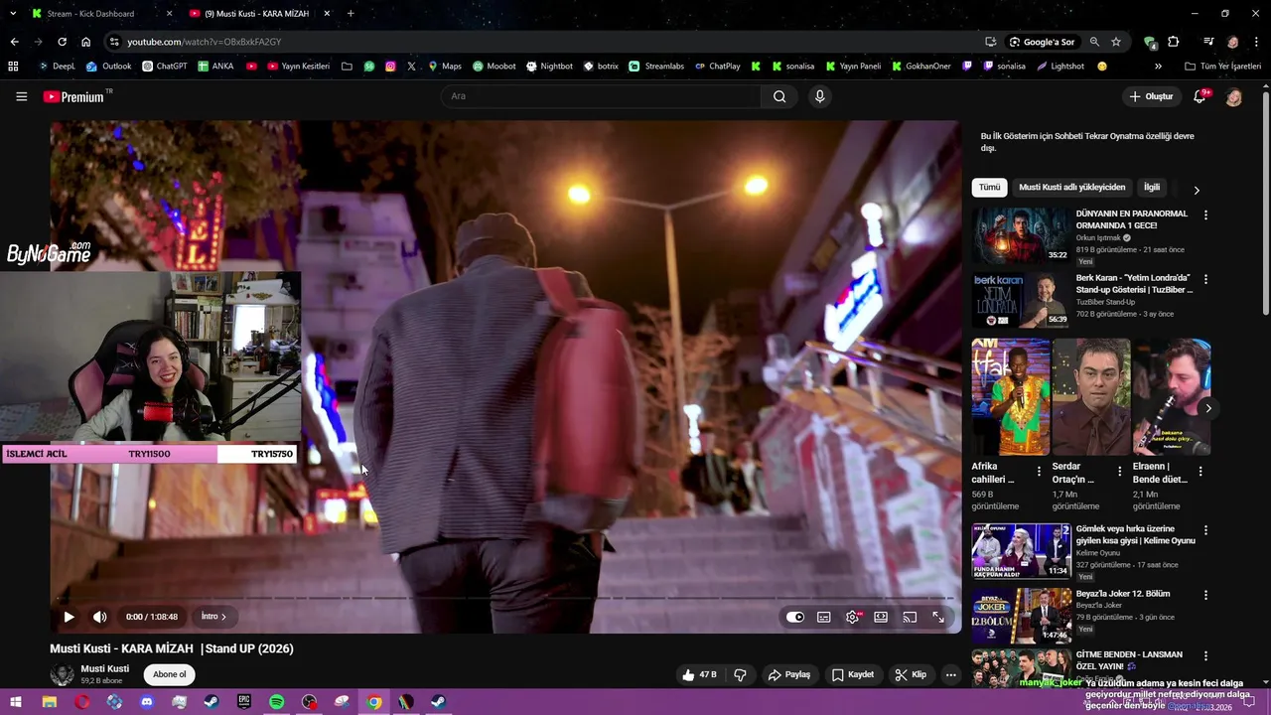Open options for 'Afrika cahilleri' Short
Viewport: 1271px width, 715px height.
(x=1039, y=472)
